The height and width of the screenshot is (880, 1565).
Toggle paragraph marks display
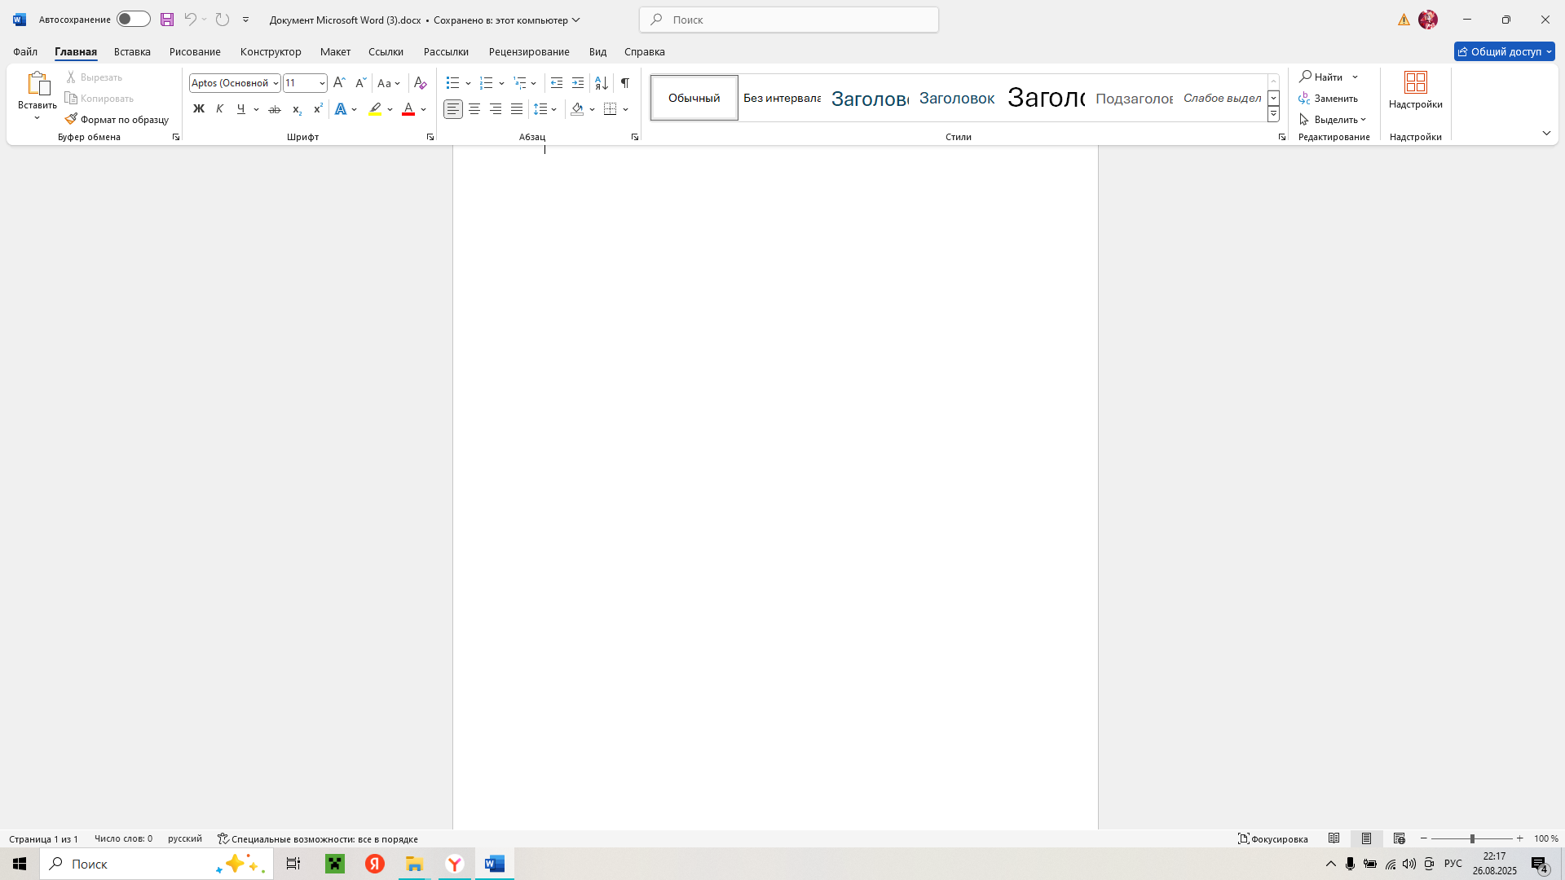coord(625,83)
